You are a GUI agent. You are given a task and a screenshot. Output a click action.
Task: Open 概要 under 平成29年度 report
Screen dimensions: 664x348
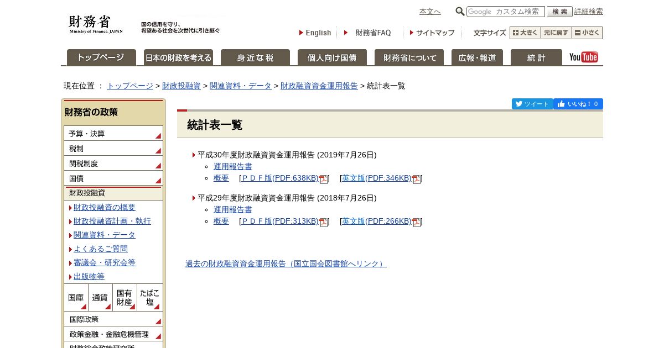click(221, 221)
